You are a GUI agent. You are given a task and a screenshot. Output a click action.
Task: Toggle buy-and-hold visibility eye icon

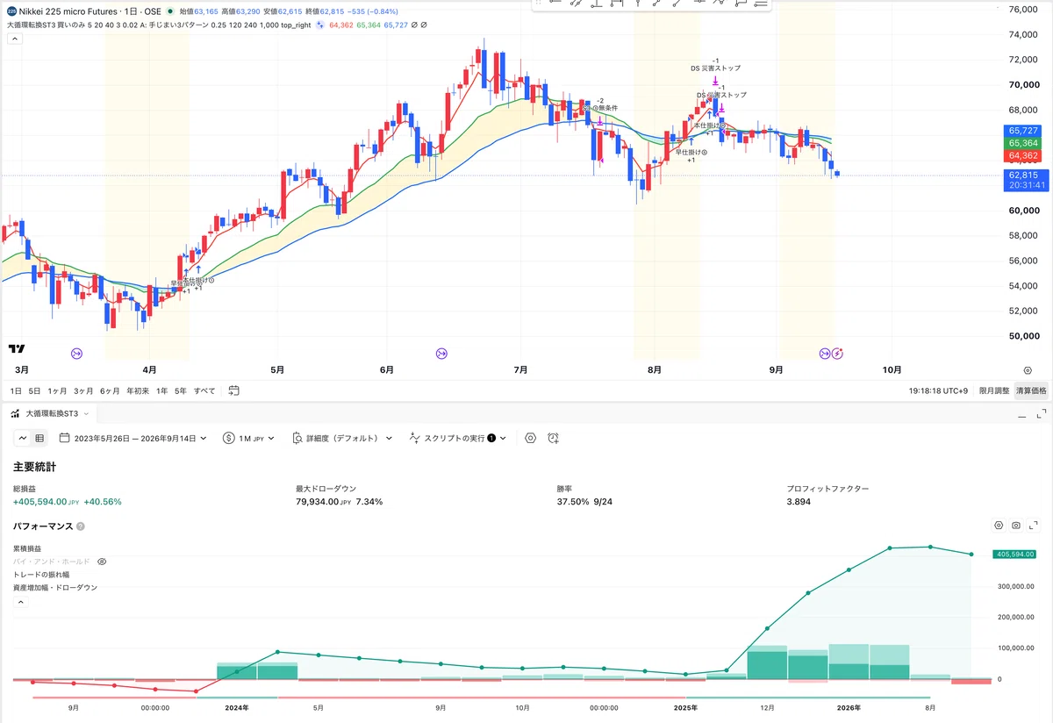[x=102, y=561]
